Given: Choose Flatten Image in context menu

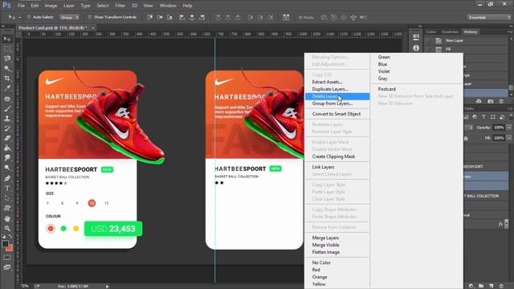Looking at the screenshot, I should coord(337,252).
